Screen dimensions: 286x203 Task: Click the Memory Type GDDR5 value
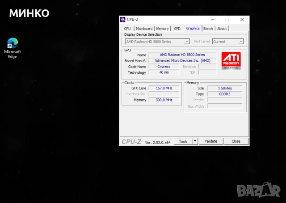pyautogui.click(x=225, y=94)
